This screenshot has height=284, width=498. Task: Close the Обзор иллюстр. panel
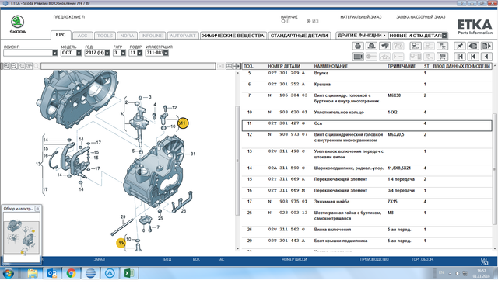pos(37,209)
